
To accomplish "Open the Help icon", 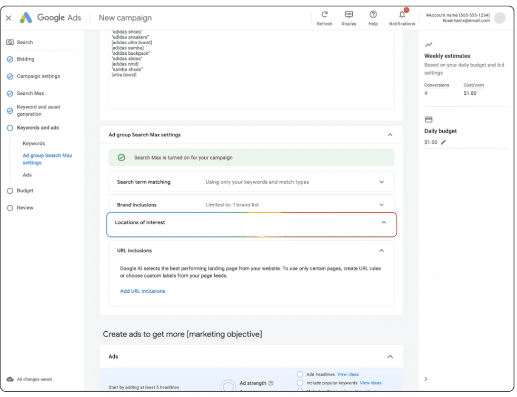I will (373, 14).
